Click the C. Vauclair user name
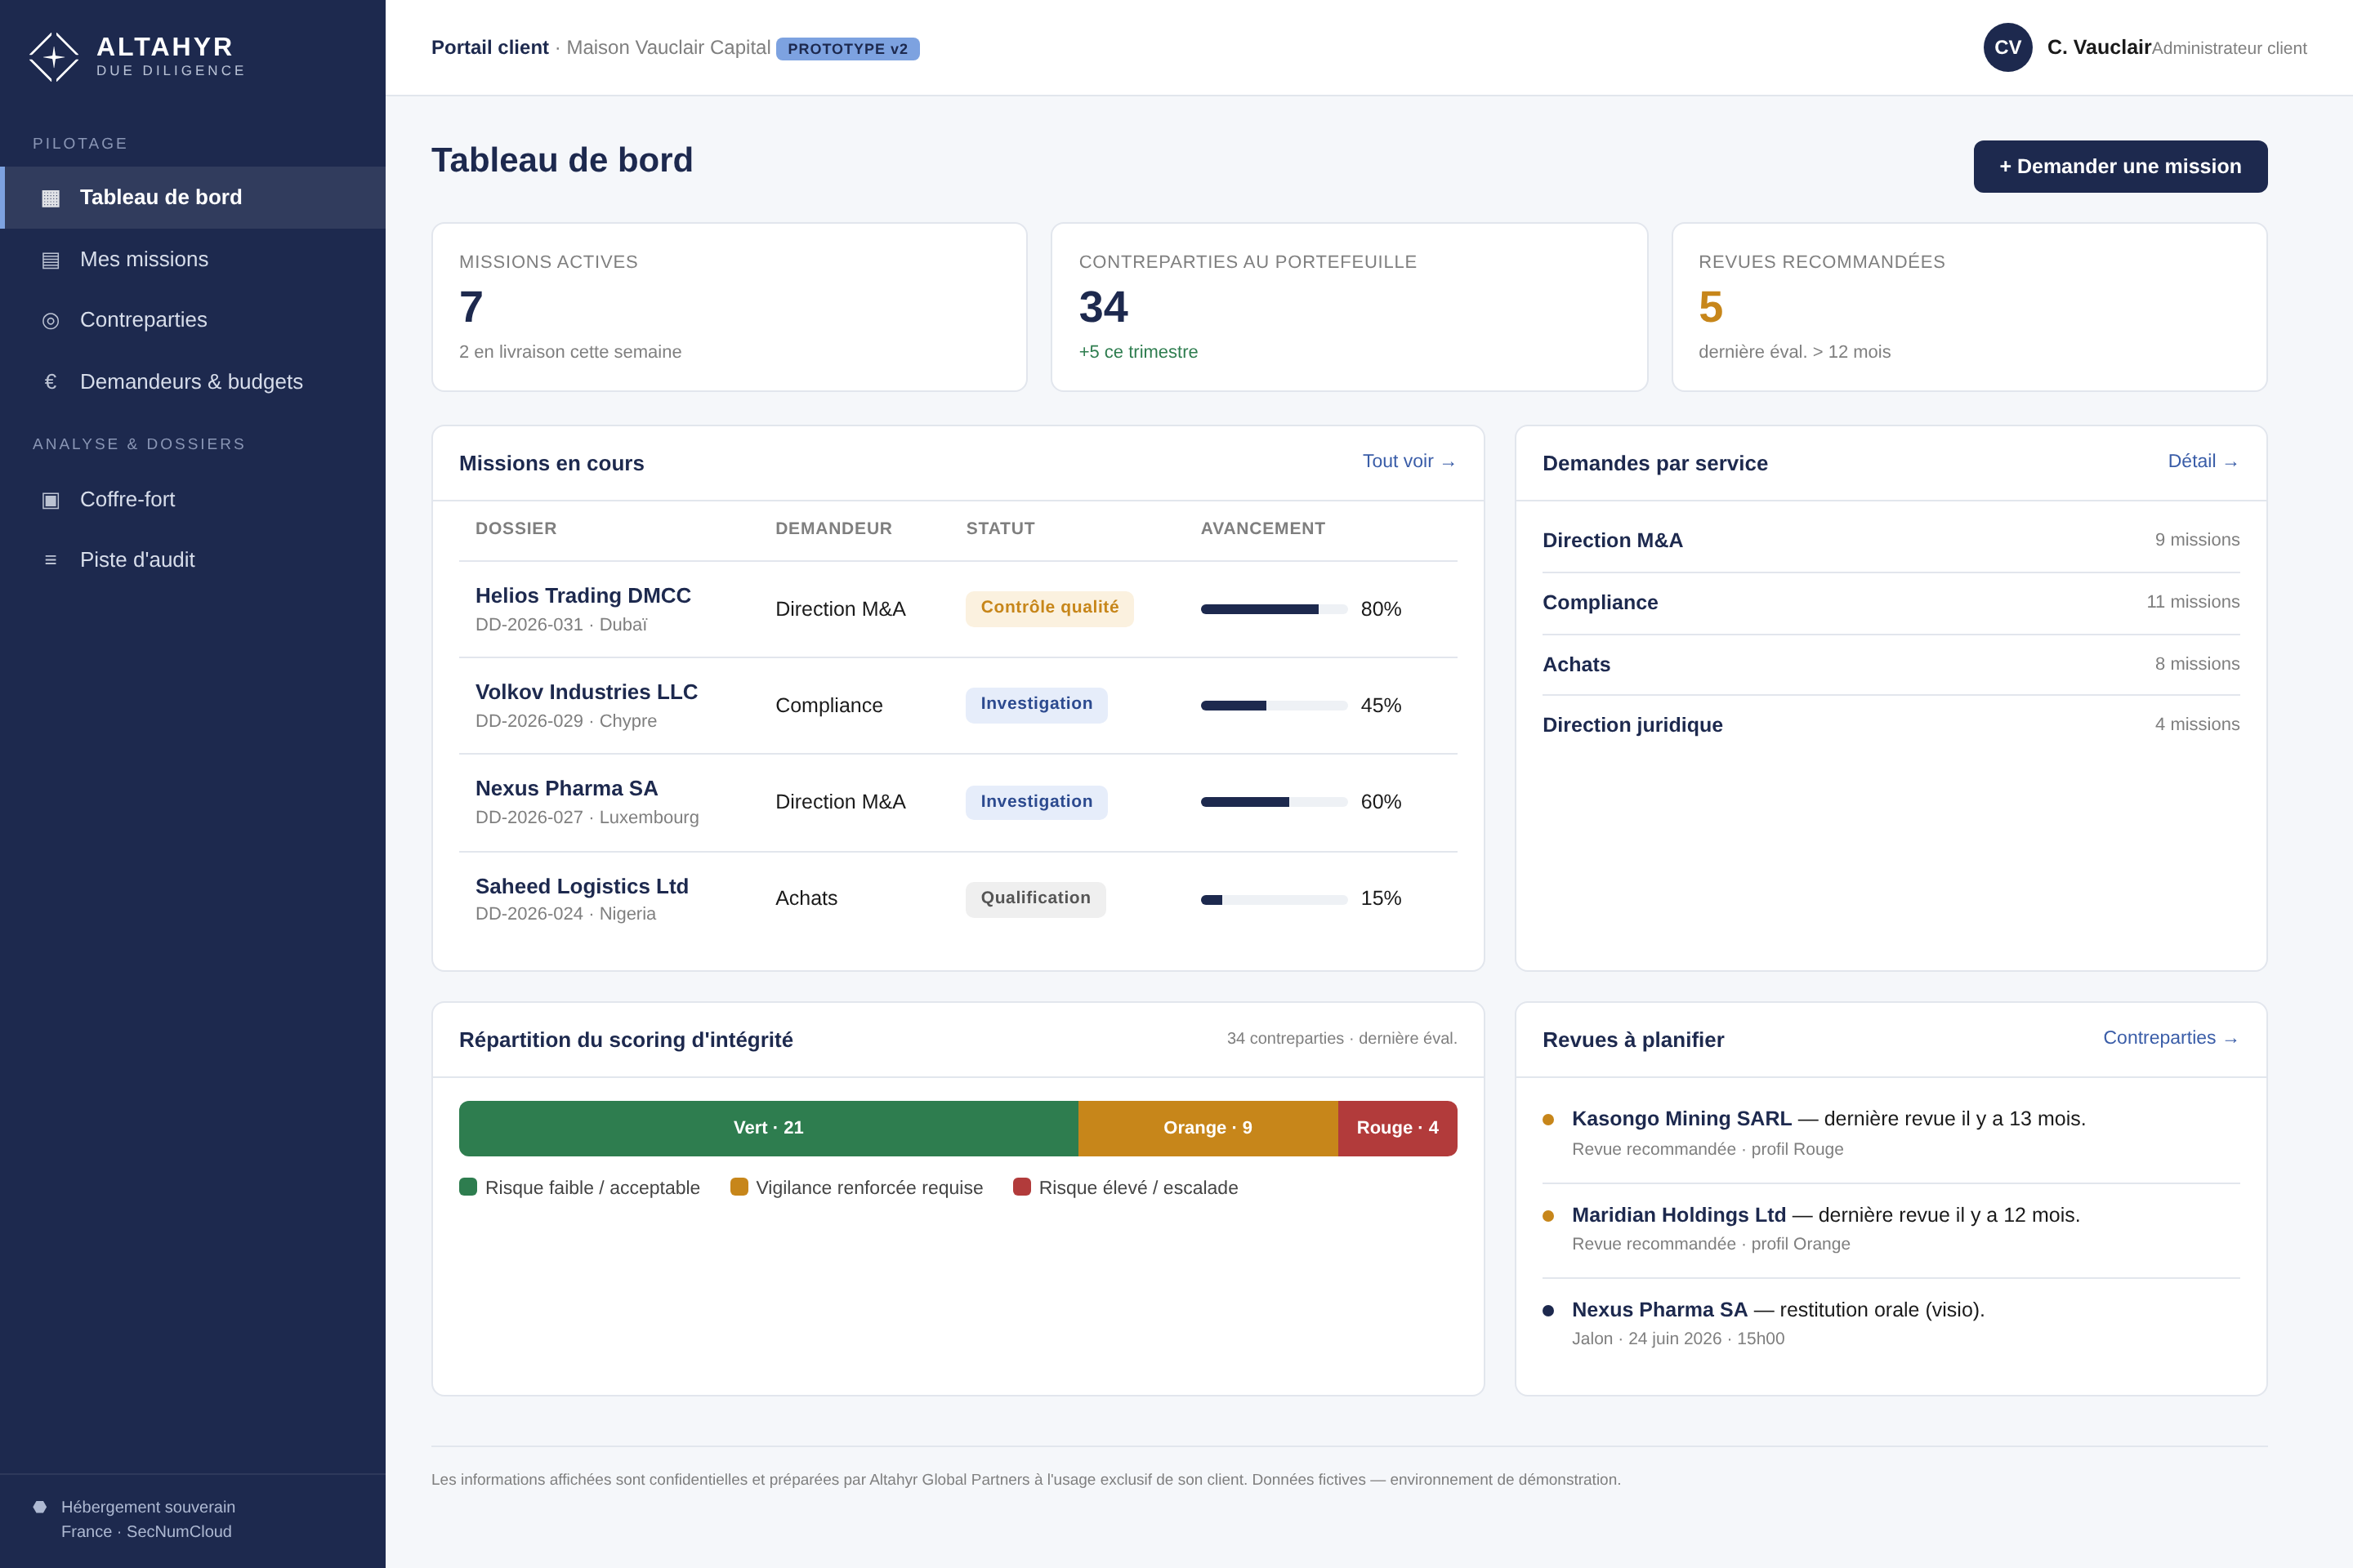The height and width of the screenshot is (1568, 2353). click(x=2098, y=47)
